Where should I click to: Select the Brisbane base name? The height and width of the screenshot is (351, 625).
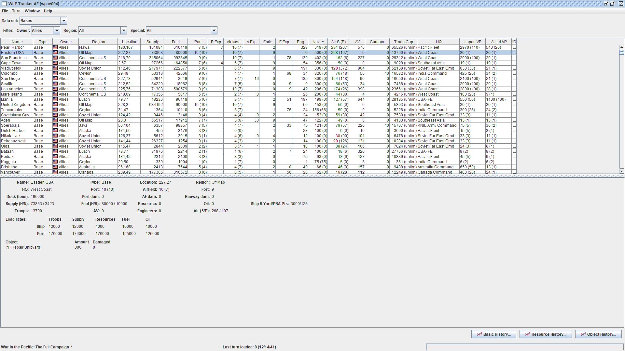coord(9,167)
